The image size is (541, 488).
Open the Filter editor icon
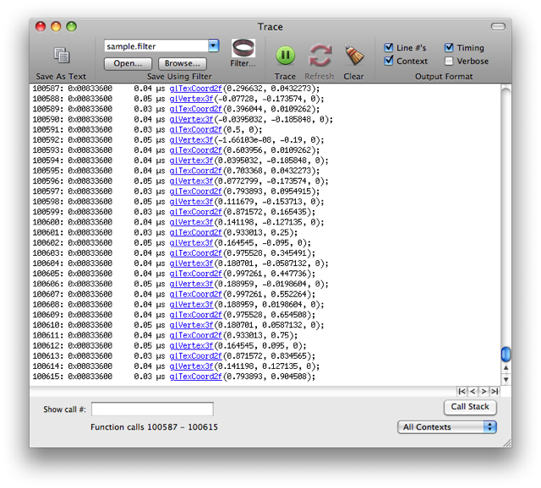[x=243, y=48]
